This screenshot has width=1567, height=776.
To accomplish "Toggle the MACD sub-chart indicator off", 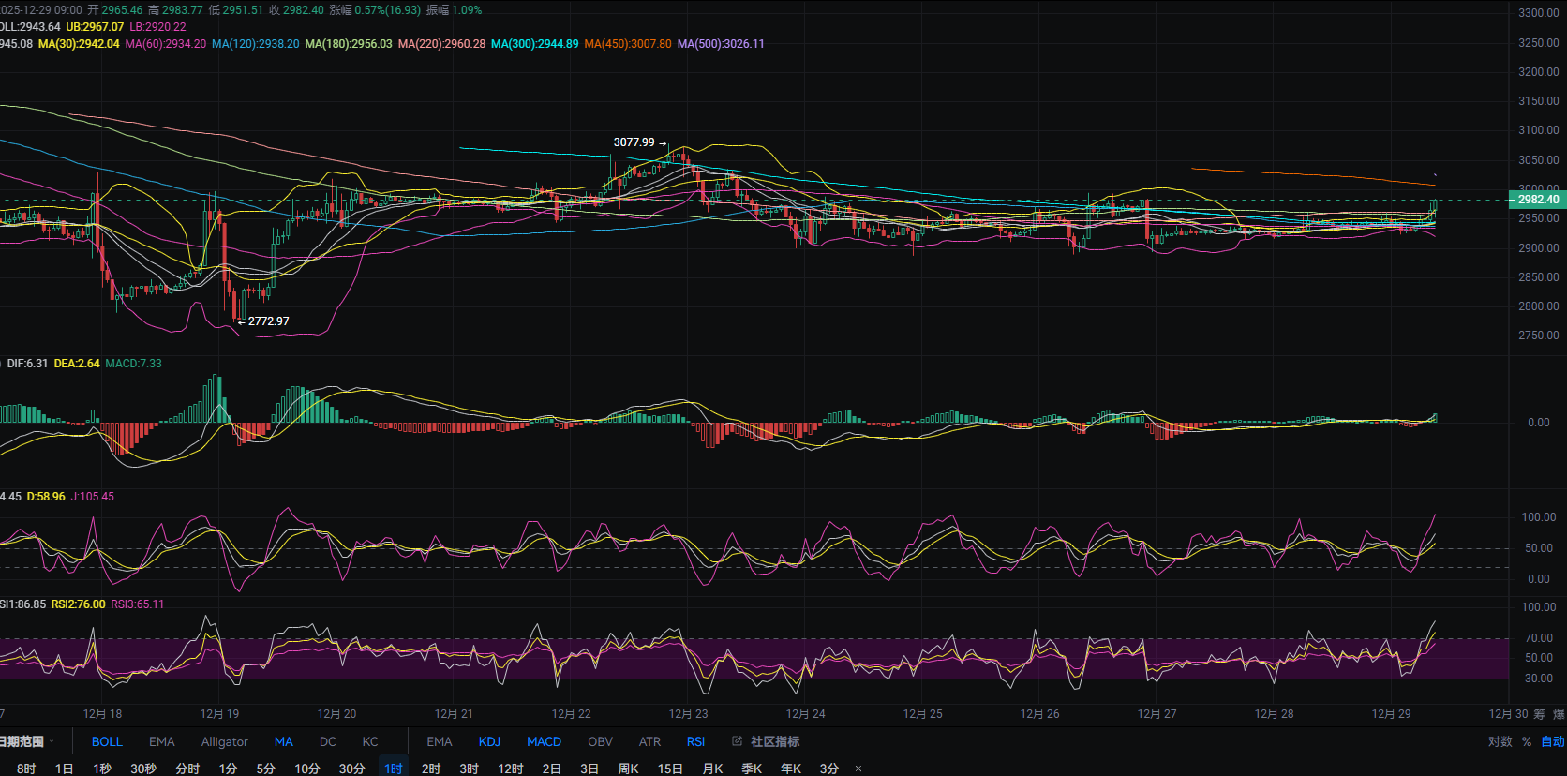I will [544, 741].
